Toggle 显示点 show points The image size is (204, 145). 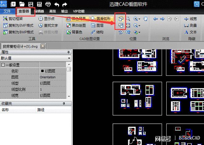point(46,19)
